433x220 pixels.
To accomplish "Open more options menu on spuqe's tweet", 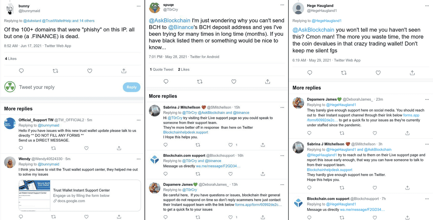I will click(x=282, y=5).
